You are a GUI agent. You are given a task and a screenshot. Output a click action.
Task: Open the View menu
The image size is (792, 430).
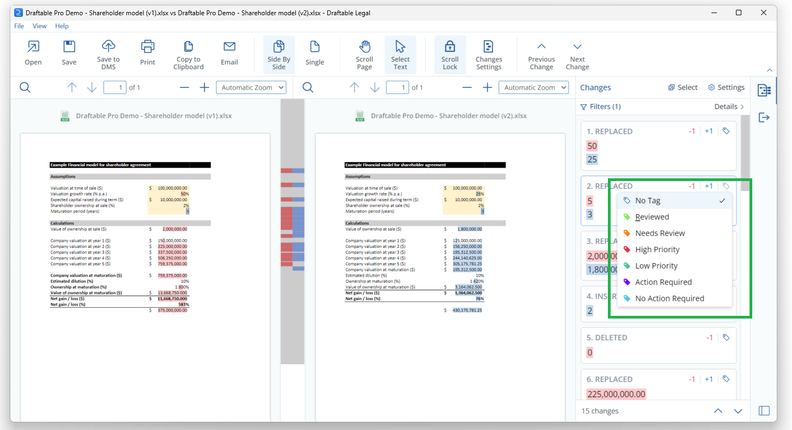[39, 26]
